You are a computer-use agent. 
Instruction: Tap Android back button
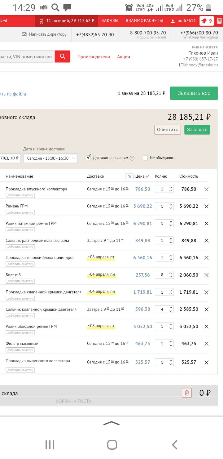174,445
